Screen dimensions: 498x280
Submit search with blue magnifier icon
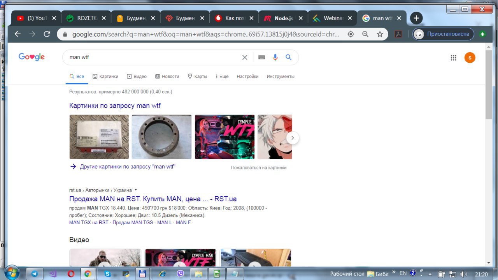click(289, 57)
